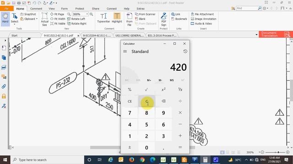Click digit 7 on the Calculator
The image size is (293, 164).
tap(130, 113)
